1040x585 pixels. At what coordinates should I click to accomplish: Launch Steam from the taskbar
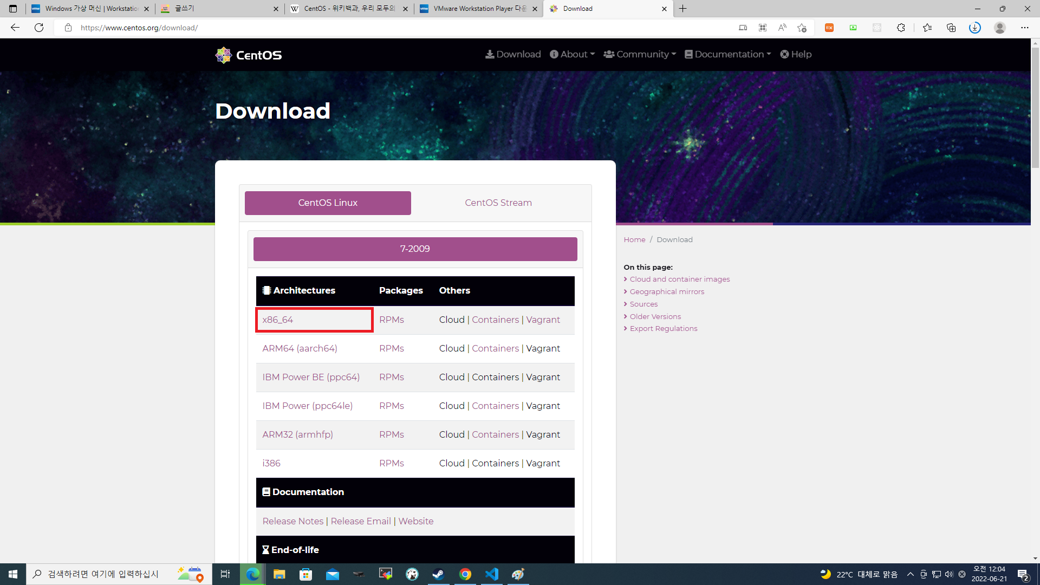click(438, 574)
